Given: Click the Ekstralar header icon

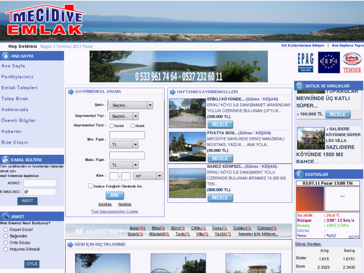Looking at the screenshot, I should (299, 174).
